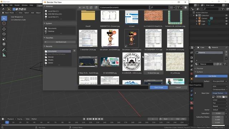Click the Use Nodes button
The height and width of the screenshot is (129, 229).
pyautogui.click(x=211, y=76)
